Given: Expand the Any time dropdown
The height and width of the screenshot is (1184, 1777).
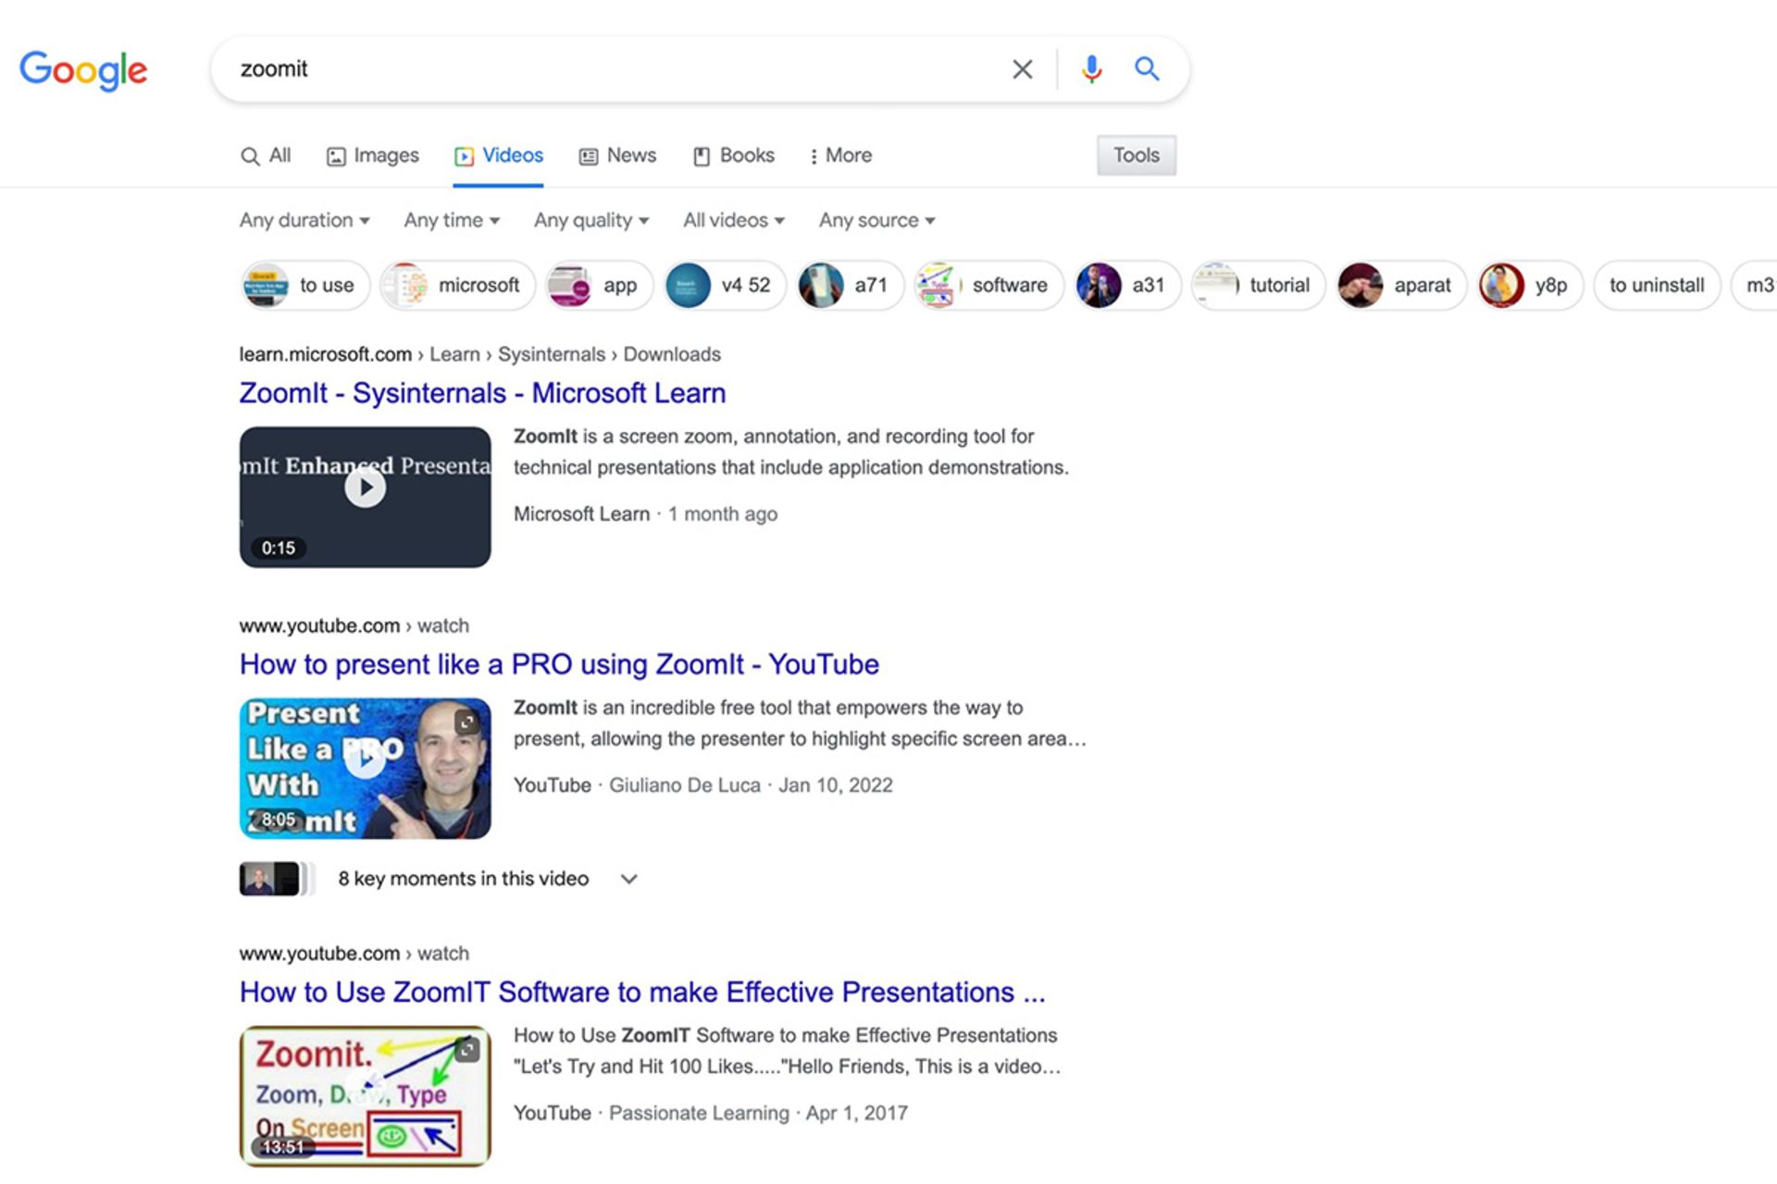Looking at the screenshot, I should tap(451, 221).
